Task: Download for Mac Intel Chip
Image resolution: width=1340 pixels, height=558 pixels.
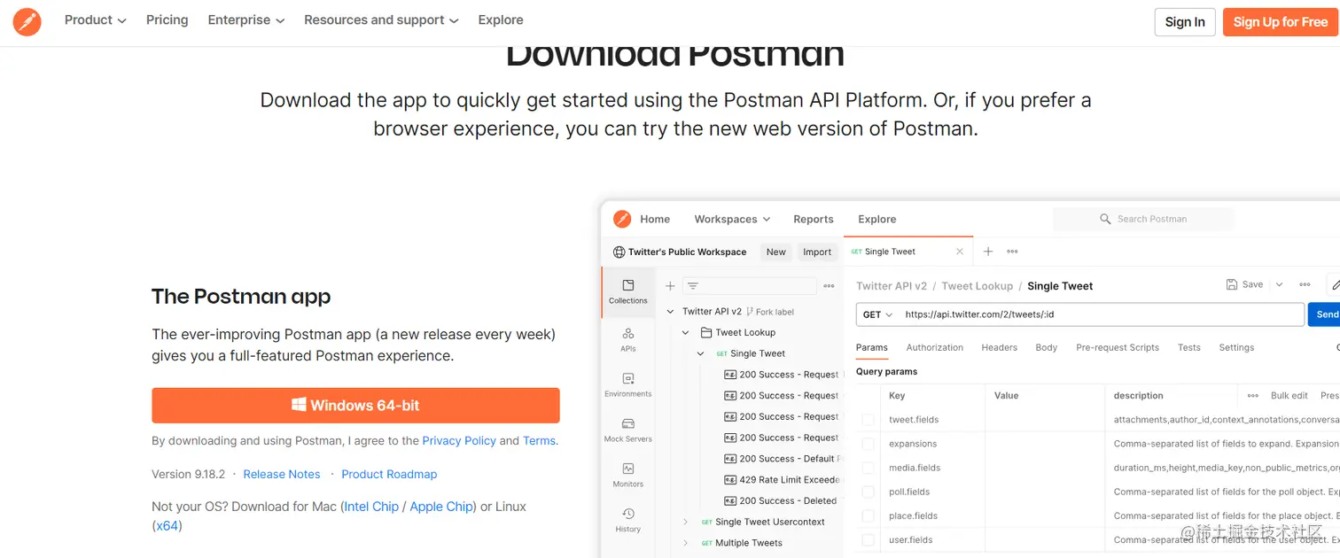Action: pyautogui.click(x=371, y=507)
